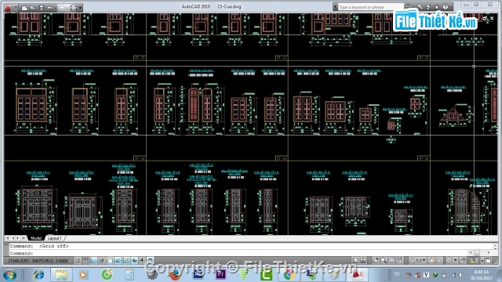Expand the quick access toolbar customize arrow
This screenshot has height=282, width=502.
coord(80,8)
